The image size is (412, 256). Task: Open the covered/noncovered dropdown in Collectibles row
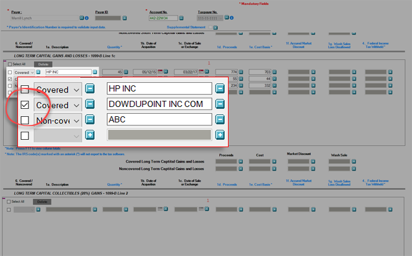coord(24,210)
